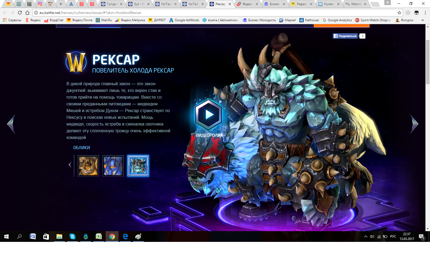Show previous skins with the small left arrow

point(70,164)
